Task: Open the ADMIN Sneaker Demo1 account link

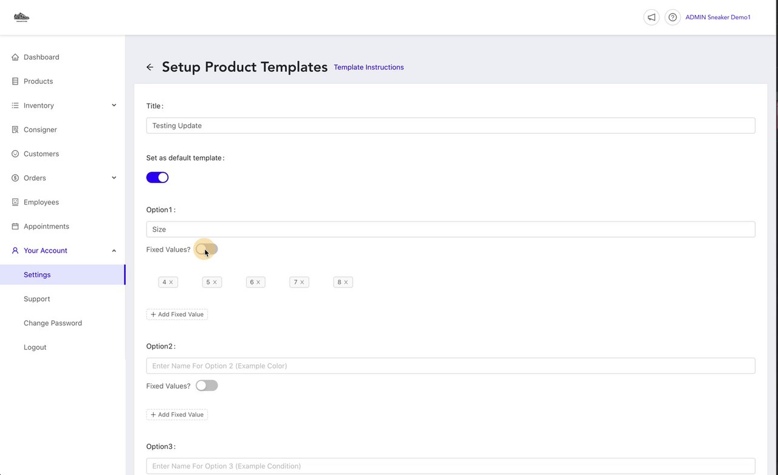Action: coord(718,18)
